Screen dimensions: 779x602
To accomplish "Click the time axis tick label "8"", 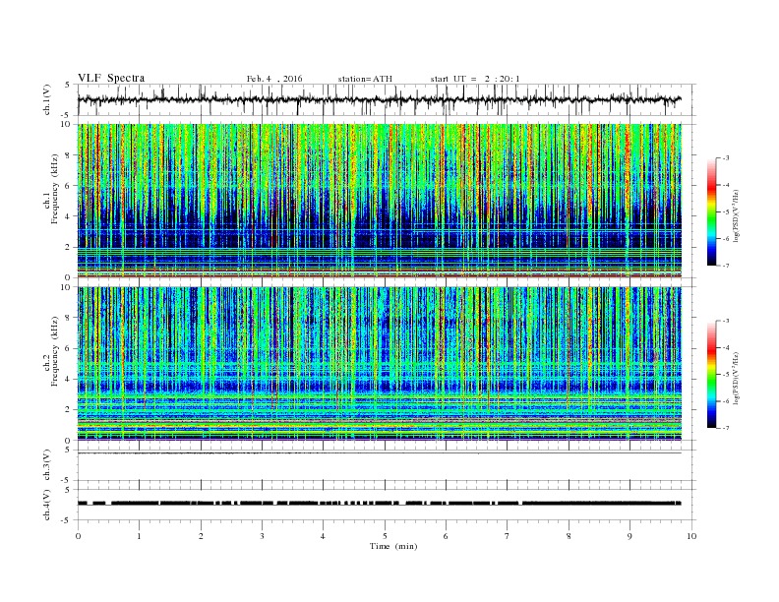I will click(569, 536).
